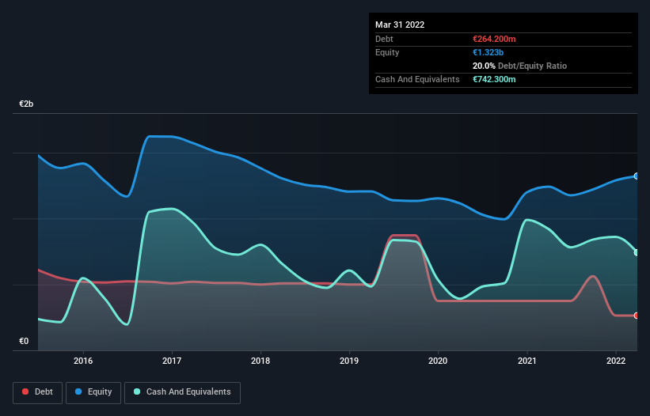The height and width of the screenshot is (416, 650).
Task: Click the Debt row label in tooltip
Action: pyautogui.click(x=384, y=39)
